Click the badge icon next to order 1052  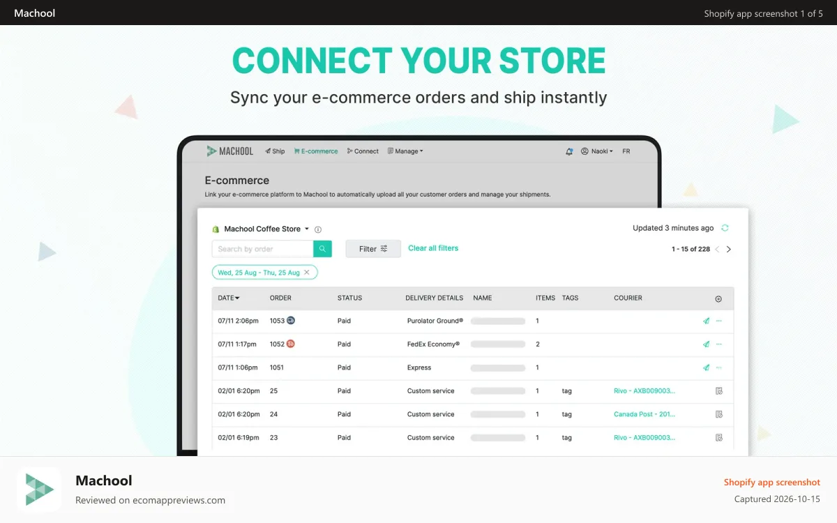291,344
